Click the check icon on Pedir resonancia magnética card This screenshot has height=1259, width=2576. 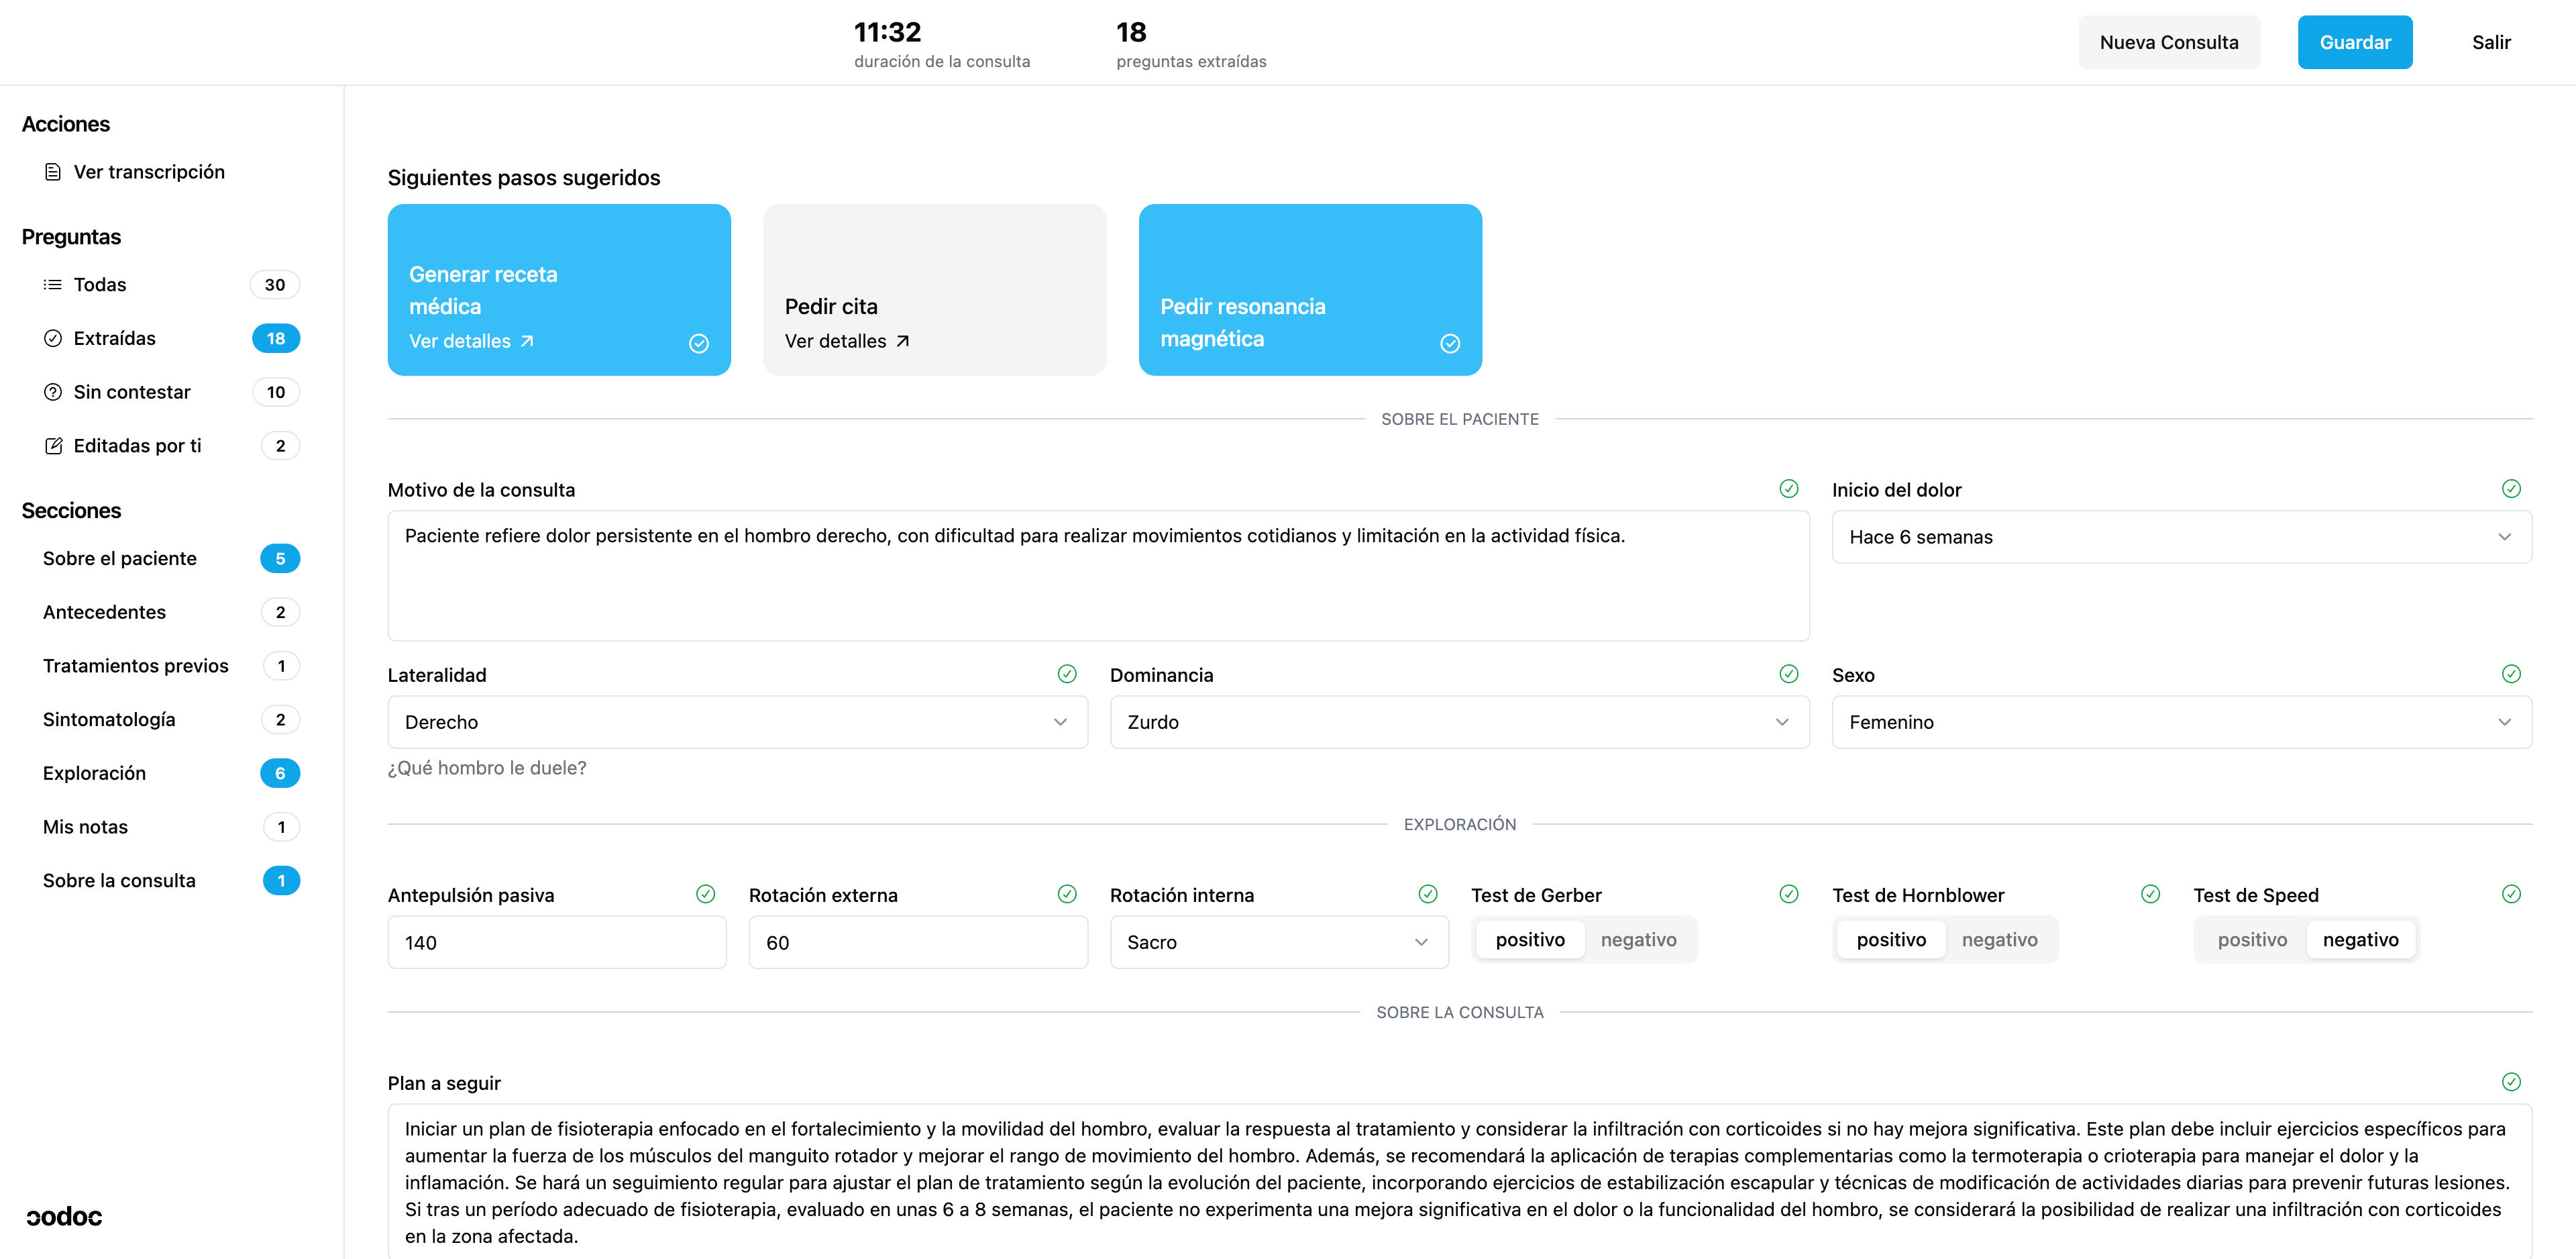pos(1449,344)
